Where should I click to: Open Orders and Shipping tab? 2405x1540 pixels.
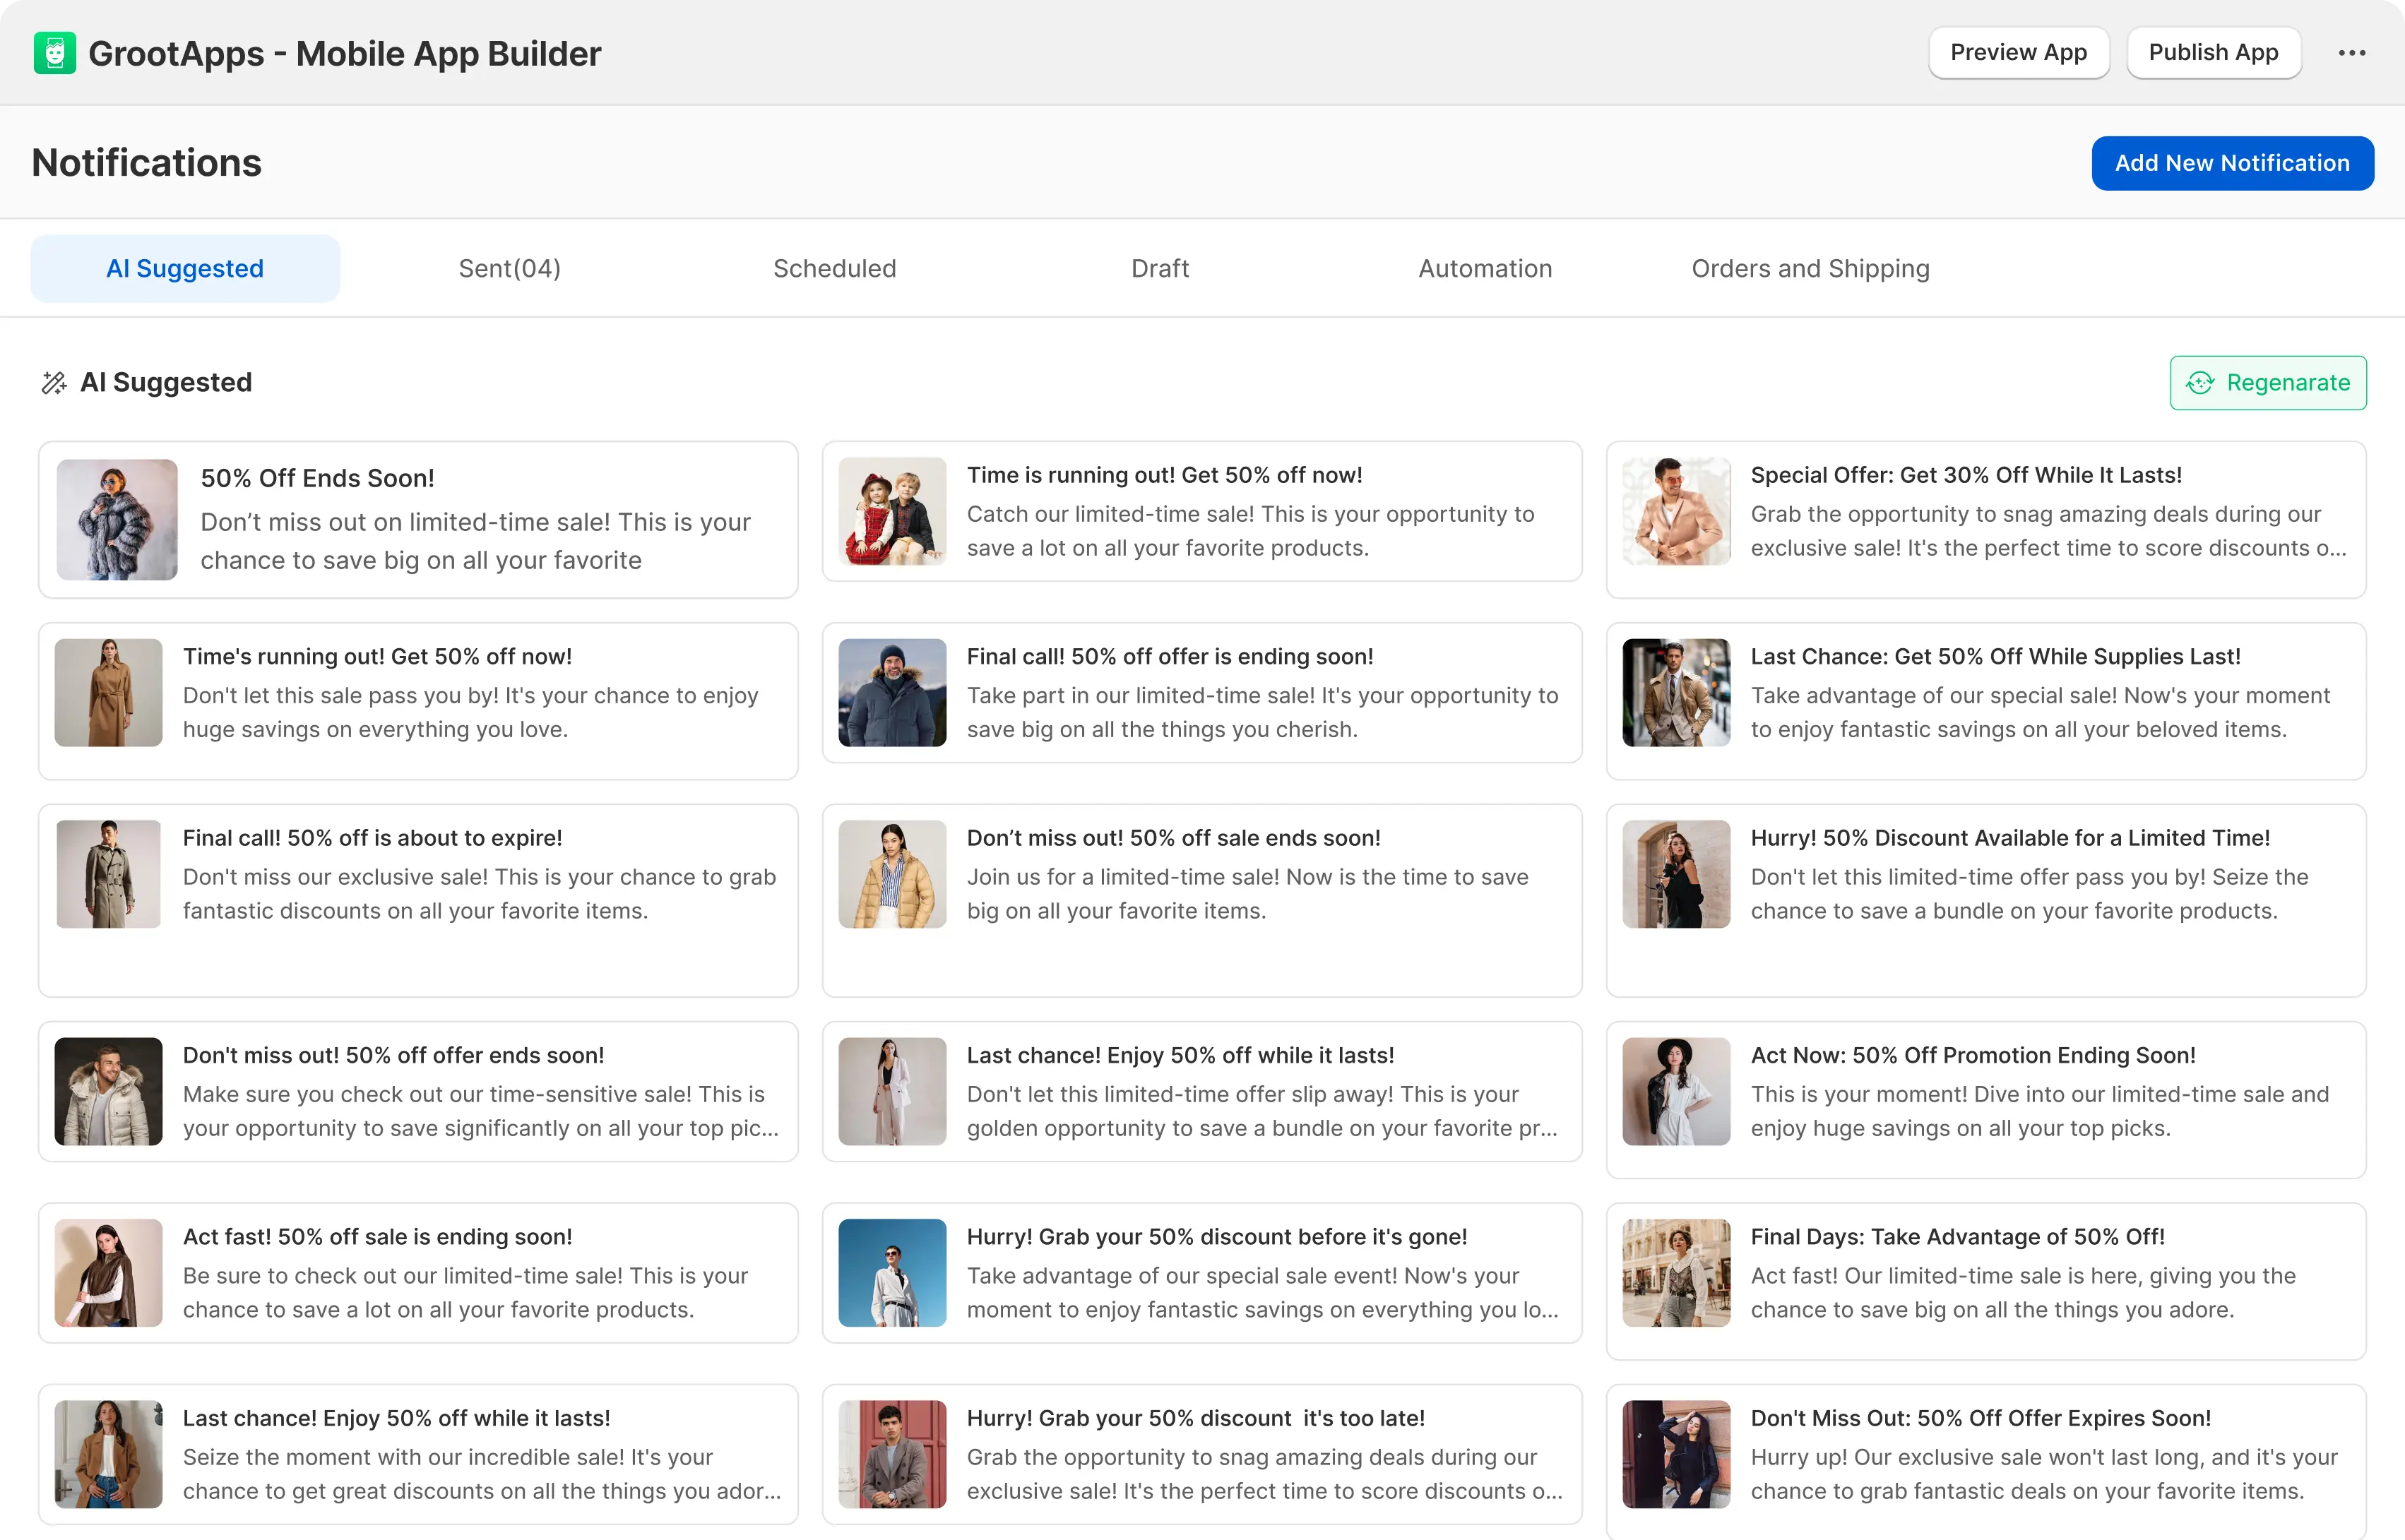(x=1809, y=268)
